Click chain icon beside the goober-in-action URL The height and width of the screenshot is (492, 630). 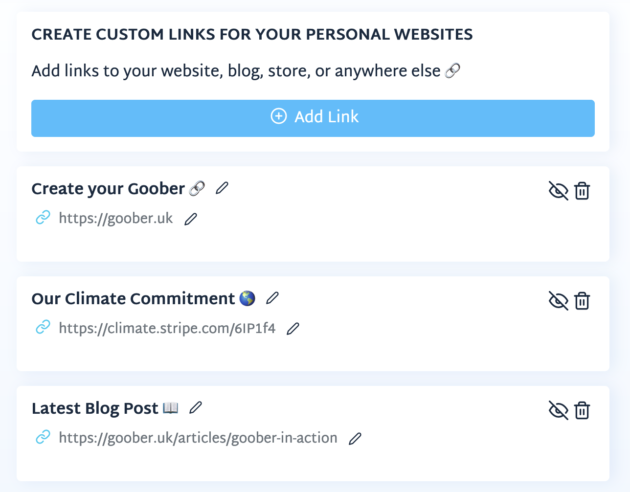43,437
